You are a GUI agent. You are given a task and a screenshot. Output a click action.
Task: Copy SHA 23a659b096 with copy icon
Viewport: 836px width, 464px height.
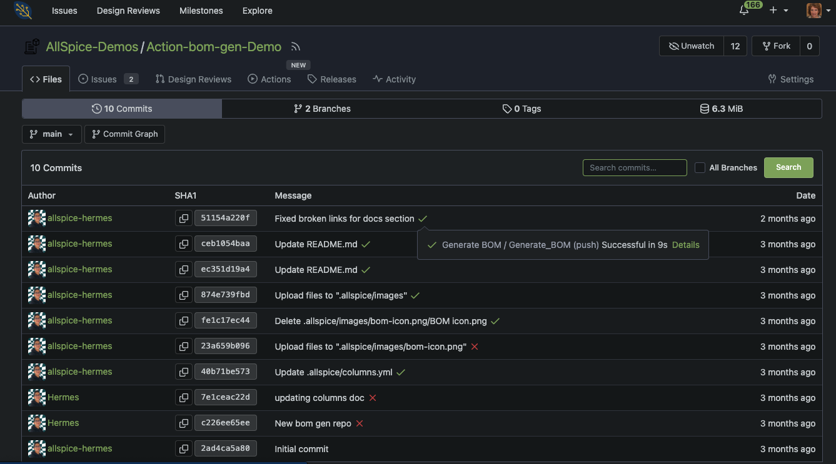pos(184,347)
